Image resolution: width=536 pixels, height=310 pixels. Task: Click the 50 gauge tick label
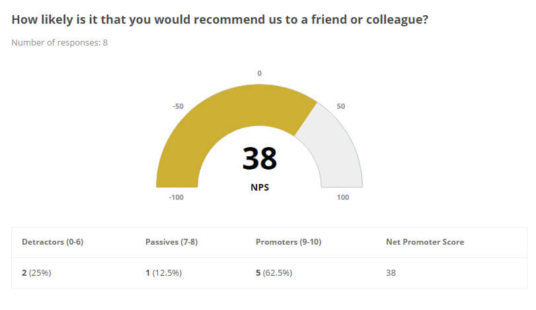341,106
